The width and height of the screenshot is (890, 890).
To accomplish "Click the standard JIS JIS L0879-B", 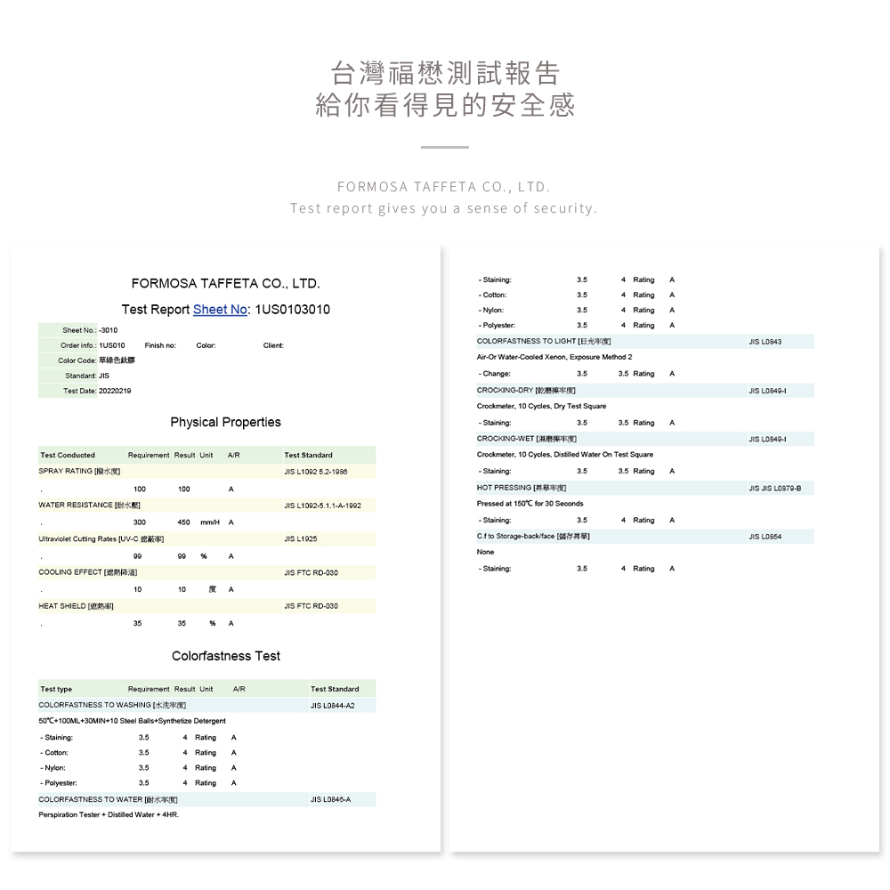I will click(775, 488).
